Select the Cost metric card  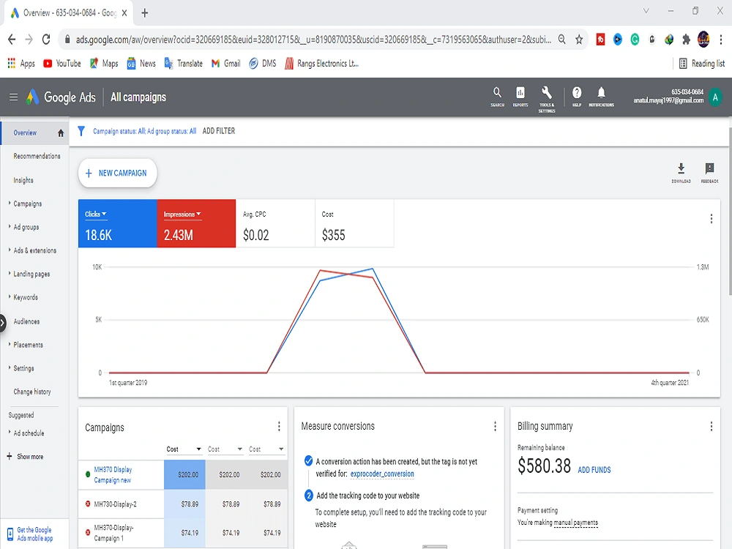(354, 223)
